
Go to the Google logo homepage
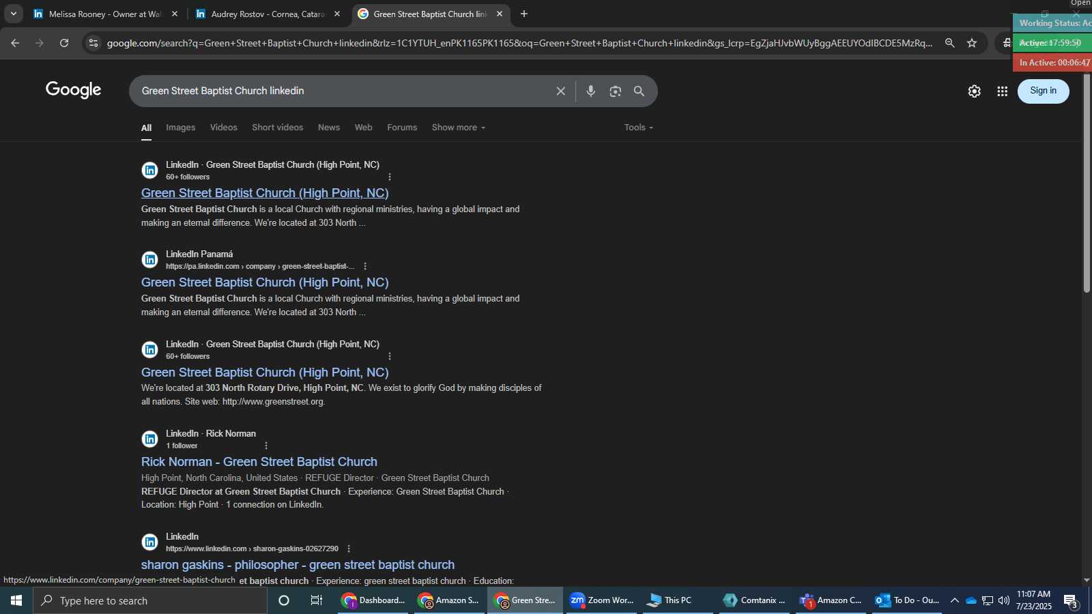click(x=74, y=90)
